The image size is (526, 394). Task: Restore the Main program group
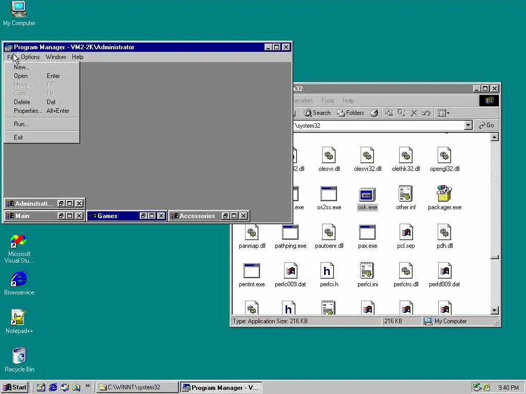pos(61,216)
